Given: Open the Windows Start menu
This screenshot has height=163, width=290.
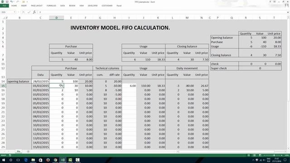Looking at the screenshot, I should coord(4,160).
